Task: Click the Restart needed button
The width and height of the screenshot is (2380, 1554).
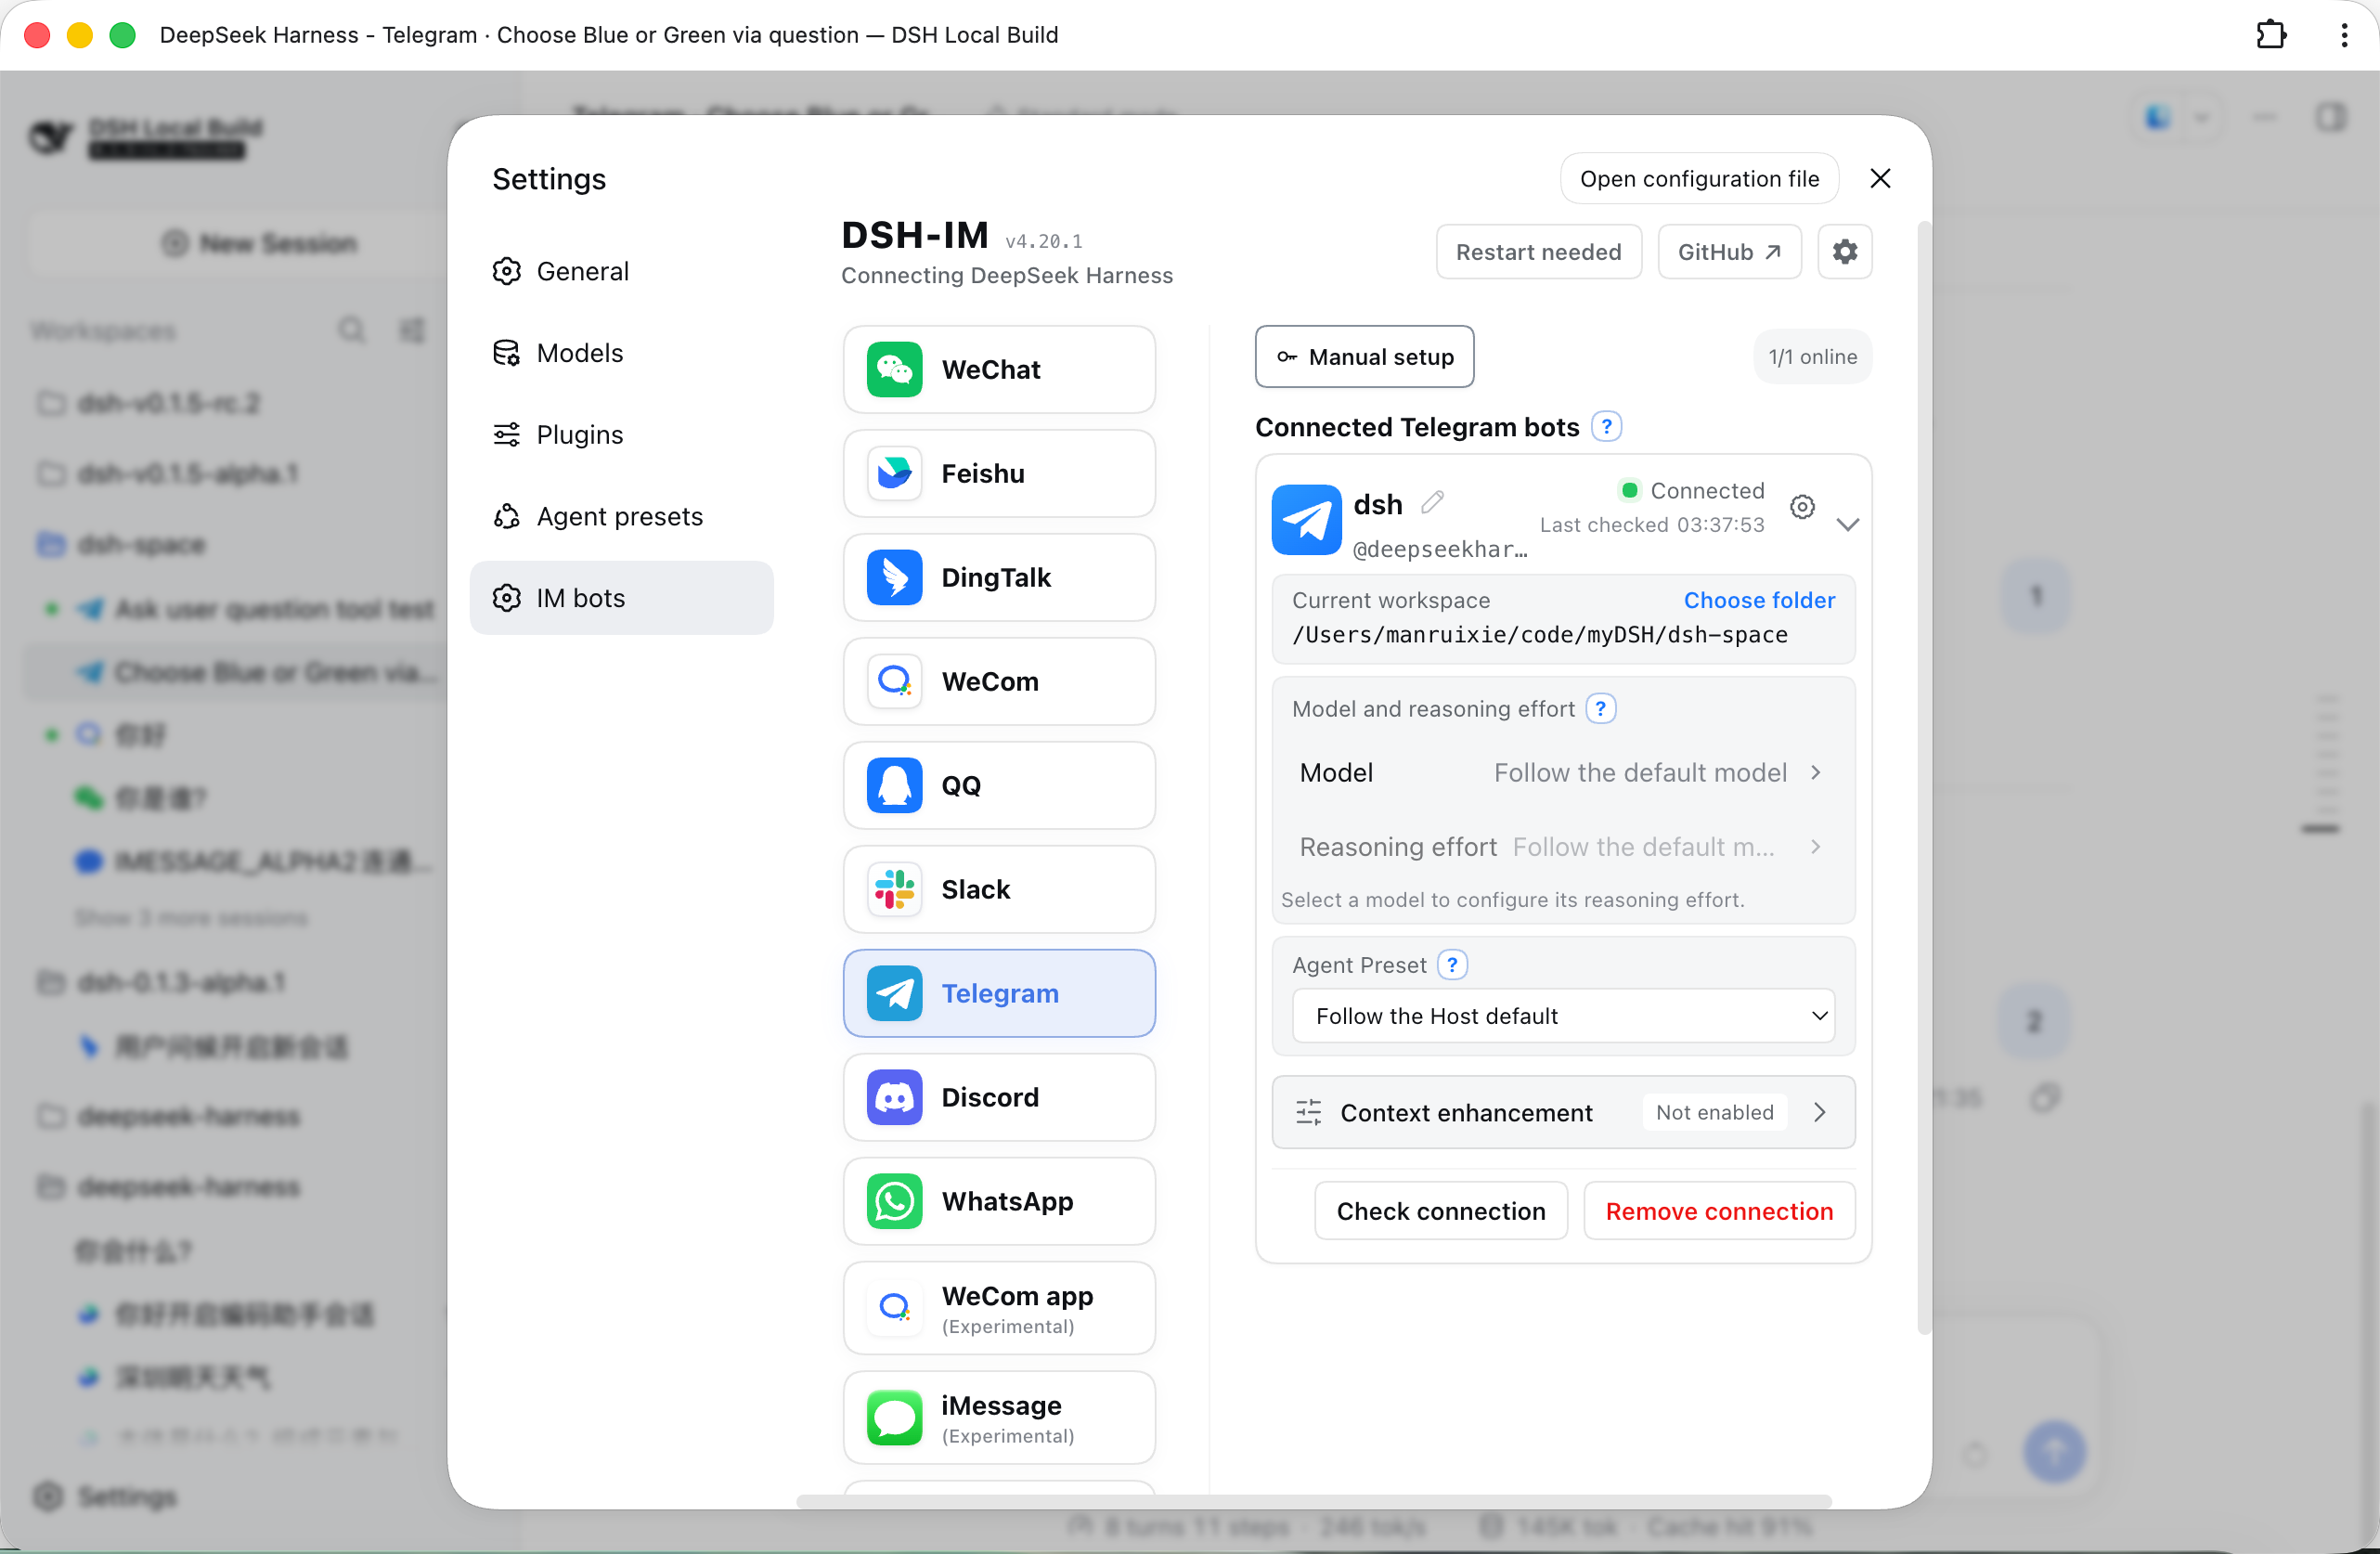Action: 1538,252
